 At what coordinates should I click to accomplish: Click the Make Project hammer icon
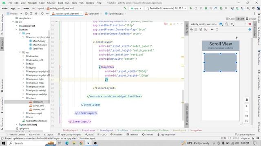click(x=125, y=8)
